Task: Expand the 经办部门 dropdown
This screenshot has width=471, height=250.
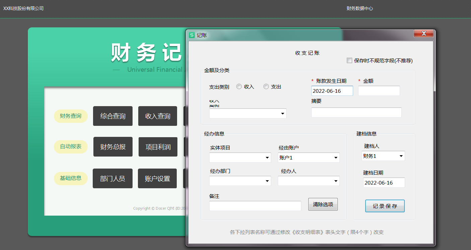Action: coord(267,181)
